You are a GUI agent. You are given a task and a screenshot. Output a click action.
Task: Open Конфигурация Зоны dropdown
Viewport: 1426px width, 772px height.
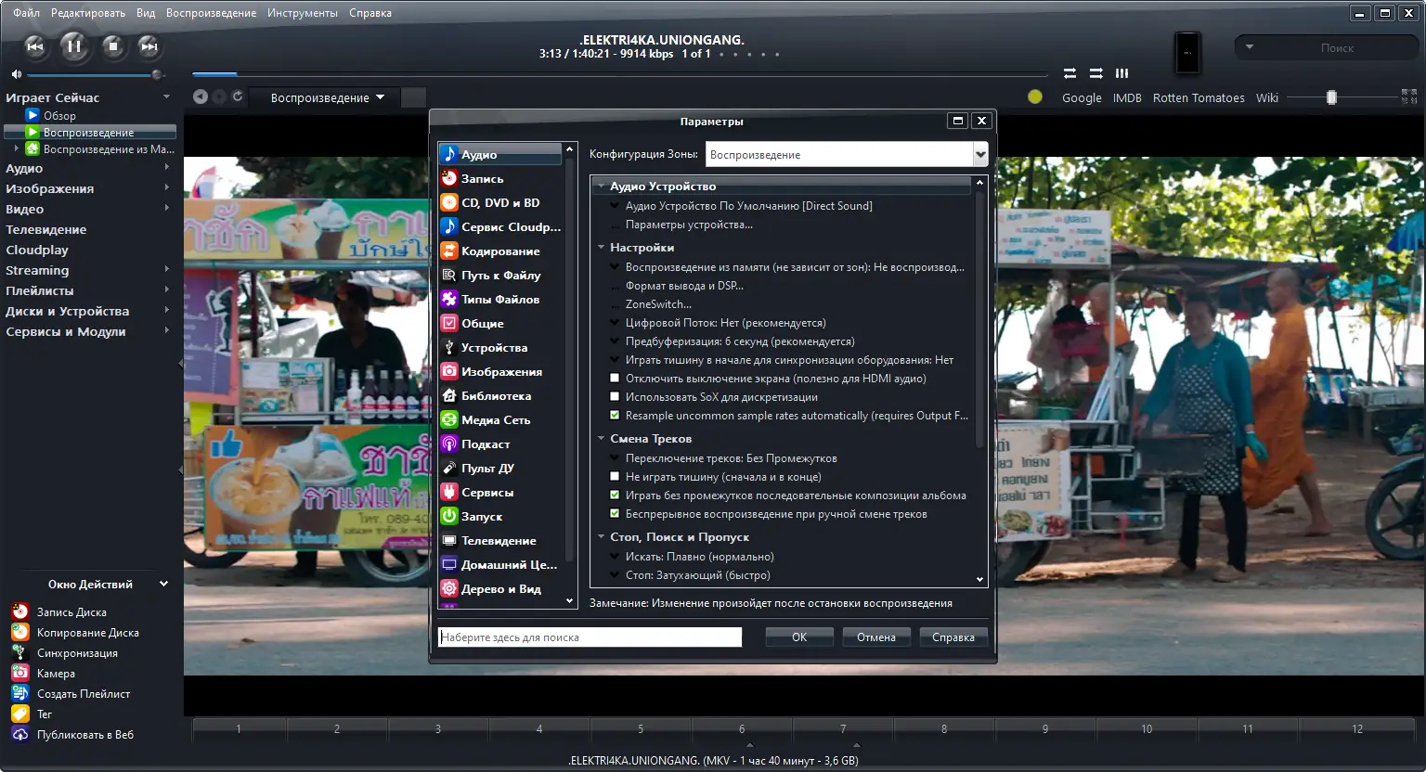click(980, 155)
